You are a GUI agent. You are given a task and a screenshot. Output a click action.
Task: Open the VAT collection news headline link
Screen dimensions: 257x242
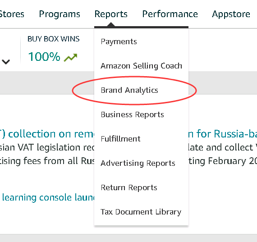click(47, 134)
